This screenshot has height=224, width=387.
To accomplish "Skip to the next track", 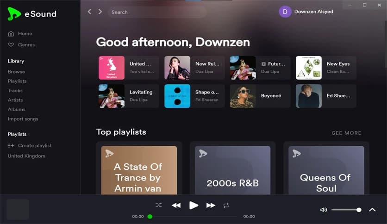I will coord(211,205).
